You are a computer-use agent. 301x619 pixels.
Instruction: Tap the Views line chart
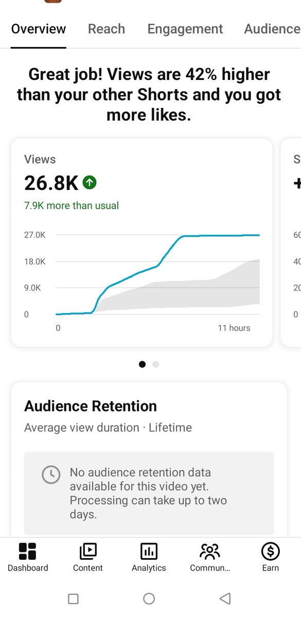click(157, 274)
